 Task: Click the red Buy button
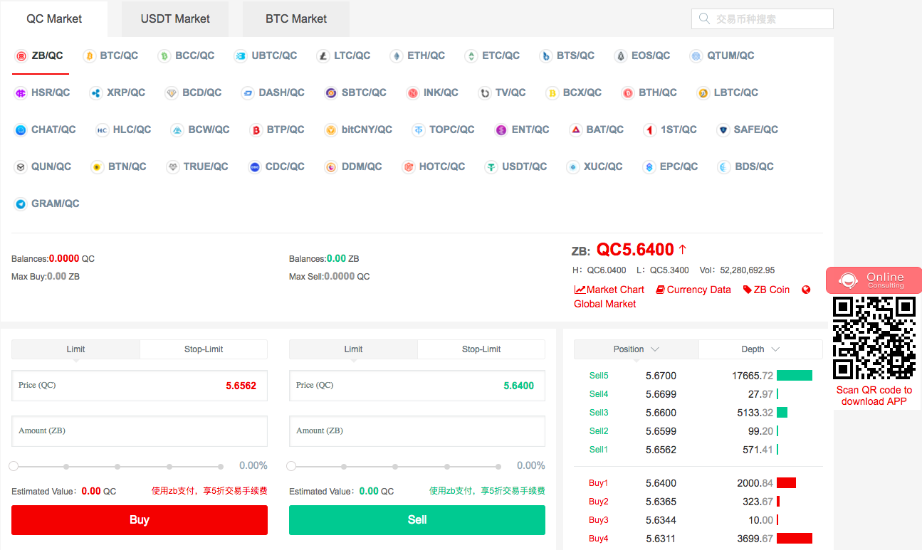pyautogui.click(x=140, y=520)
